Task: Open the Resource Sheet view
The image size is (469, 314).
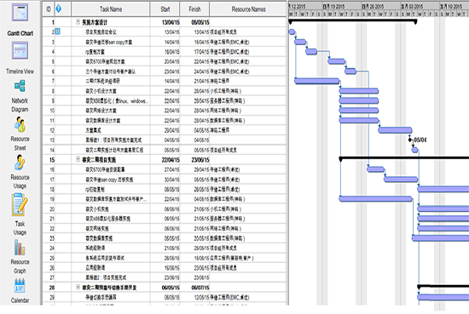Action: coord(20,124)
